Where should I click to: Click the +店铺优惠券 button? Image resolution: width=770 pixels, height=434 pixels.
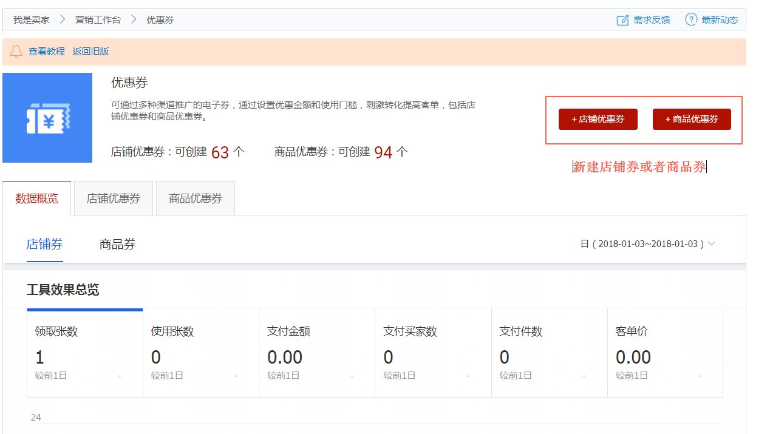[598, 119]
